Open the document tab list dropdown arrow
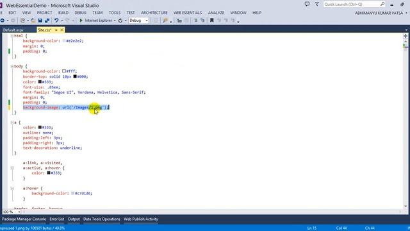This screenshot has width=410, height=231. pos(406,30)
